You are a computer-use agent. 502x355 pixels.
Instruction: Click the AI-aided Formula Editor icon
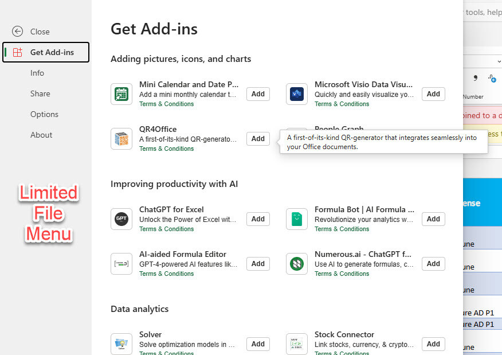[121, 264]
